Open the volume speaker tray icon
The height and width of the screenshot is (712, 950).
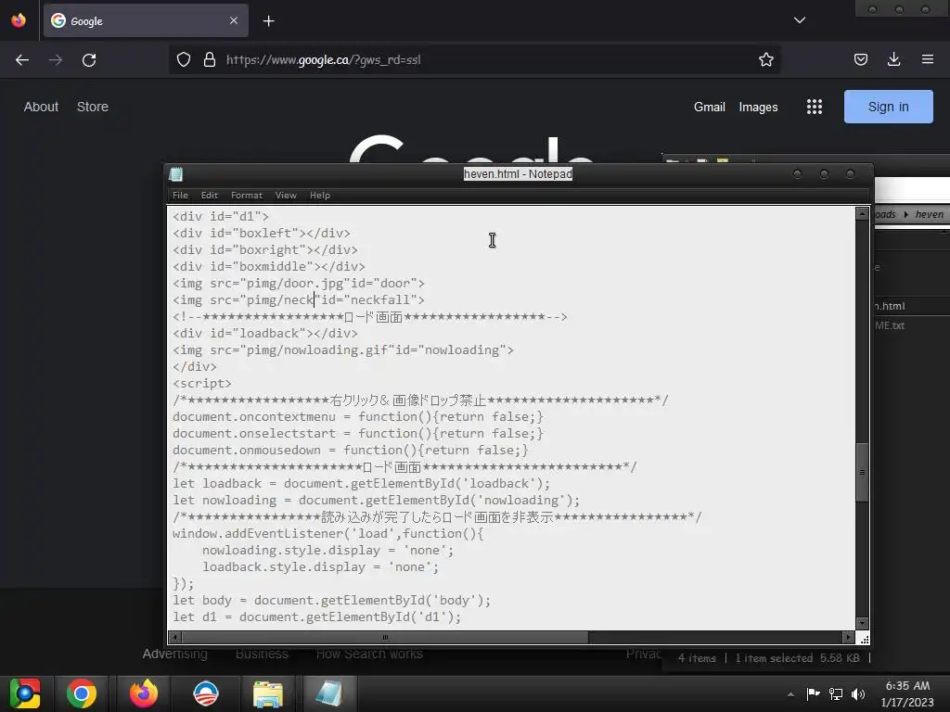pyautogui.click(x=858, y=693)
